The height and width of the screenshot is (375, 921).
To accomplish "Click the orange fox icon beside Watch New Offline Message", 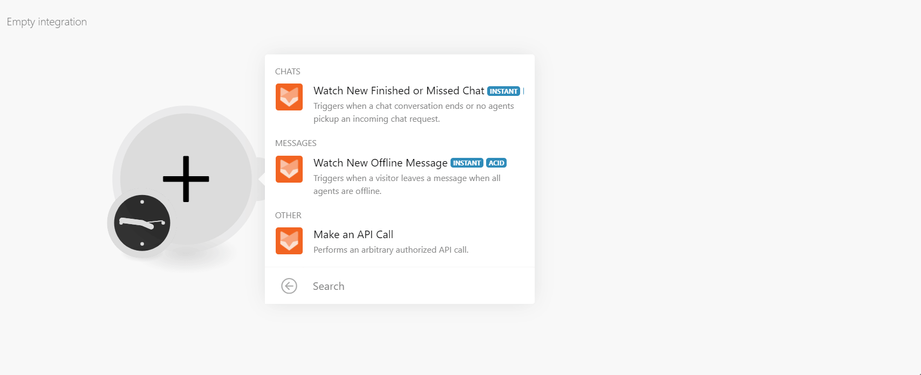I will tap(289, 169).
